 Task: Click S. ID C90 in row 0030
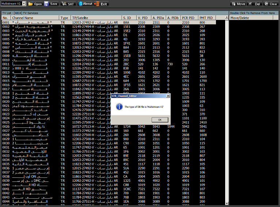coord(126,143)
